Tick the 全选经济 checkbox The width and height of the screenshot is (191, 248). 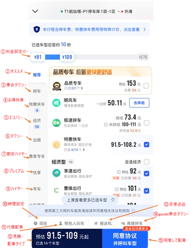(x=146, y=162)
